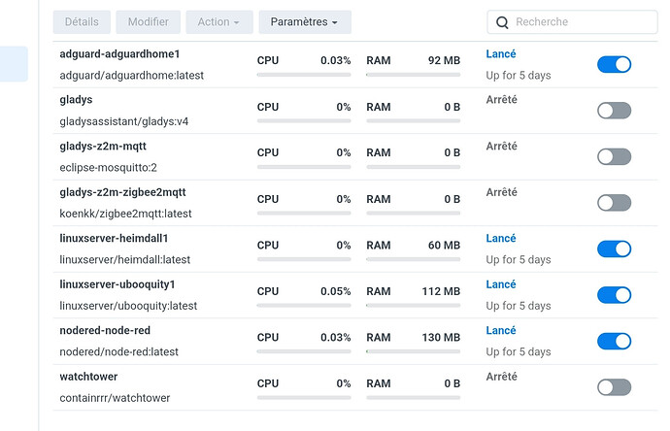The height and width of the screenshot is (431, 670).
Task: Click image name eclipse-mosquitto:2
Action: click(108, 167)
